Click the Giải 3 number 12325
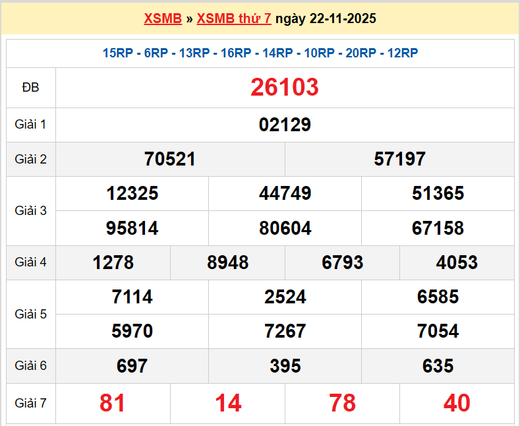520x426 pixels. [132, 193]
